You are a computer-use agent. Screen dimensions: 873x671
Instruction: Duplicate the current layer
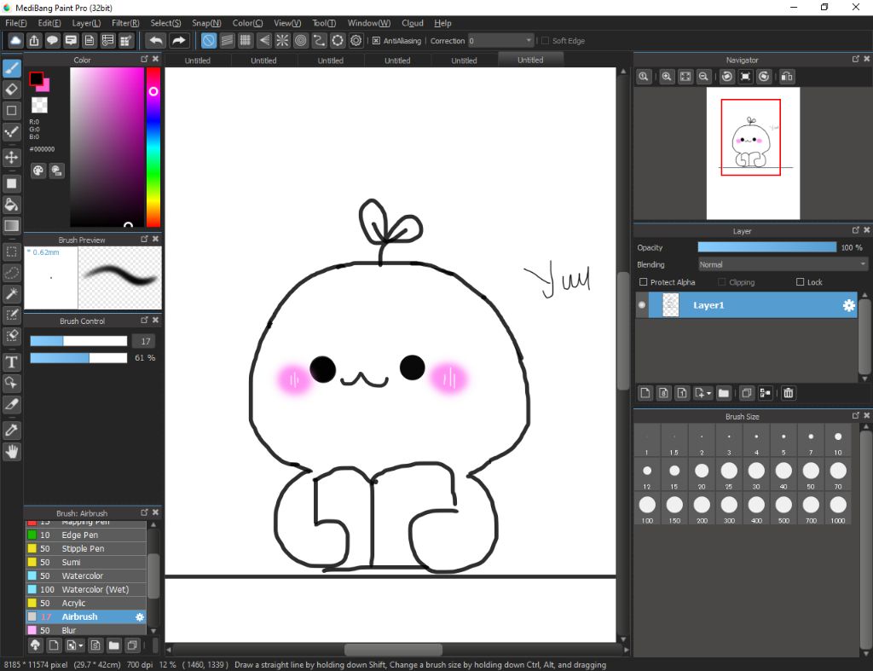(x=747, y=393)
